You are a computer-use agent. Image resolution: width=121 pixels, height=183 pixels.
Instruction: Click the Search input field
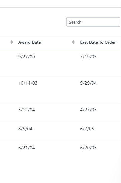coord(93,22)
